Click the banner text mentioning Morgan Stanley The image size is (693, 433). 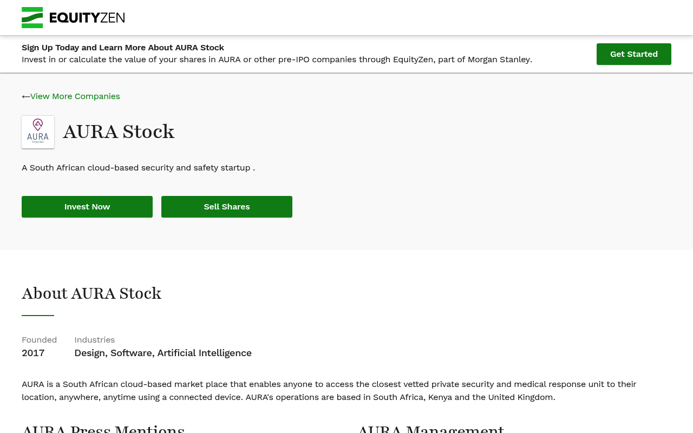coord(277,60)
